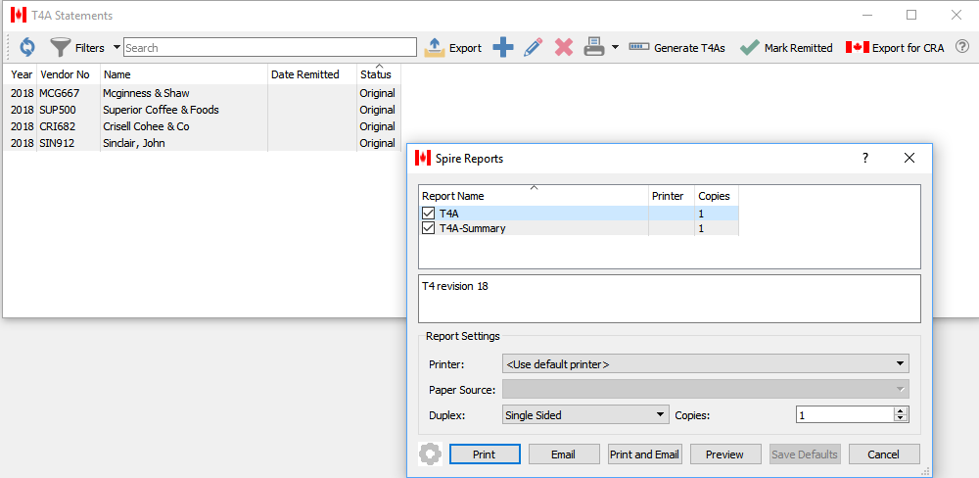Click Mark Remitted checkmark button

click(785, 47)
